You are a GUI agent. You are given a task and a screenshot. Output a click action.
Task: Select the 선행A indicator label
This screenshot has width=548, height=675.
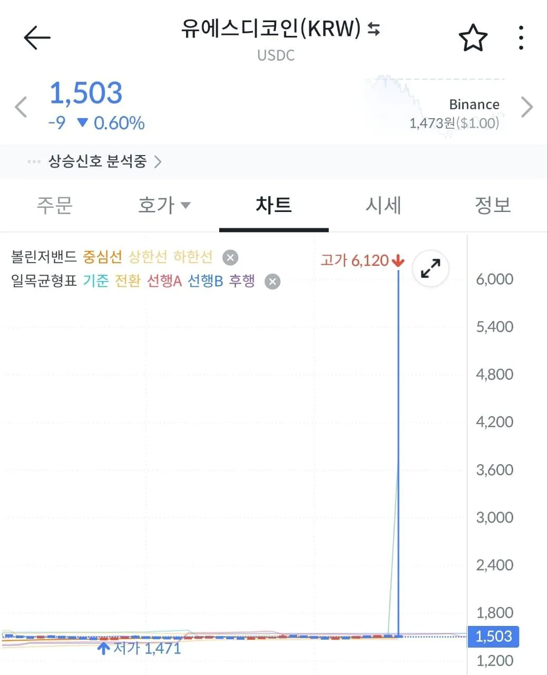163,282
